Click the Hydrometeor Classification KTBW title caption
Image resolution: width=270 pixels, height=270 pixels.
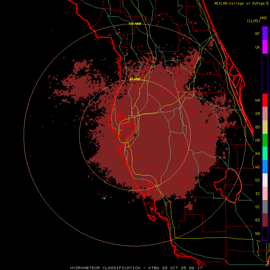coord(136,268)
